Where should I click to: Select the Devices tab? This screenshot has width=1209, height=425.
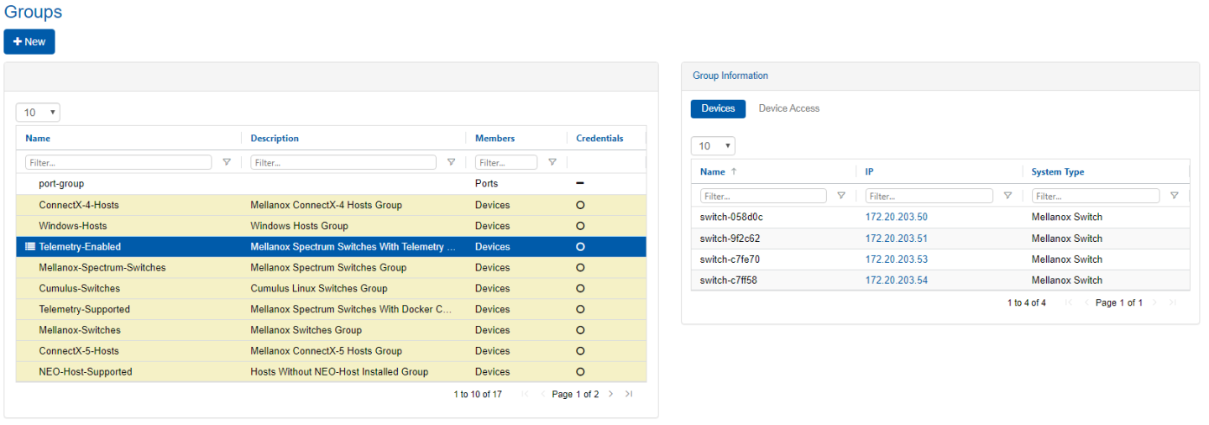[x=718, y=108]
